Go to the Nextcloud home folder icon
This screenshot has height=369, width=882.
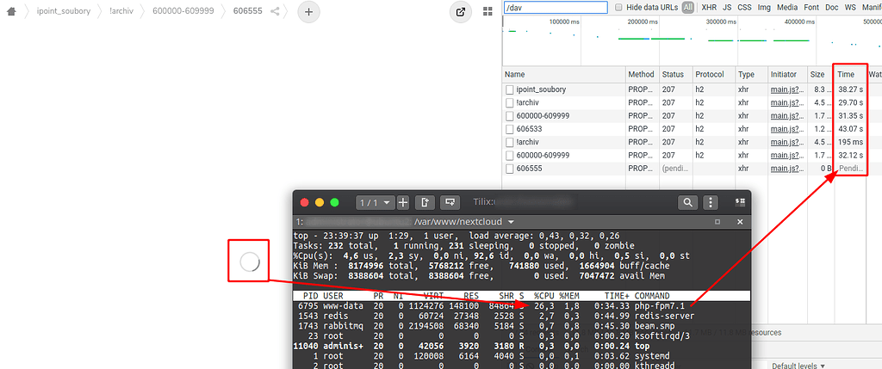(x=12, y=11)
